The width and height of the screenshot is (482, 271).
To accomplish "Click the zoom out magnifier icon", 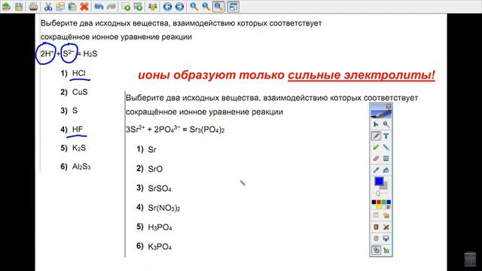I will tap(206, 7).
